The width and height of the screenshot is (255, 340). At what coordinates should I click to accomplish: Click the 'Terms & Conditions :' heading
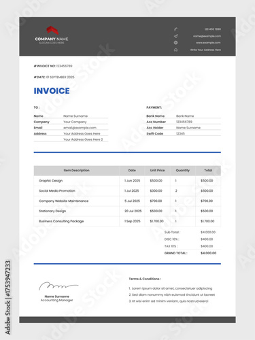(x=145, y=279)
